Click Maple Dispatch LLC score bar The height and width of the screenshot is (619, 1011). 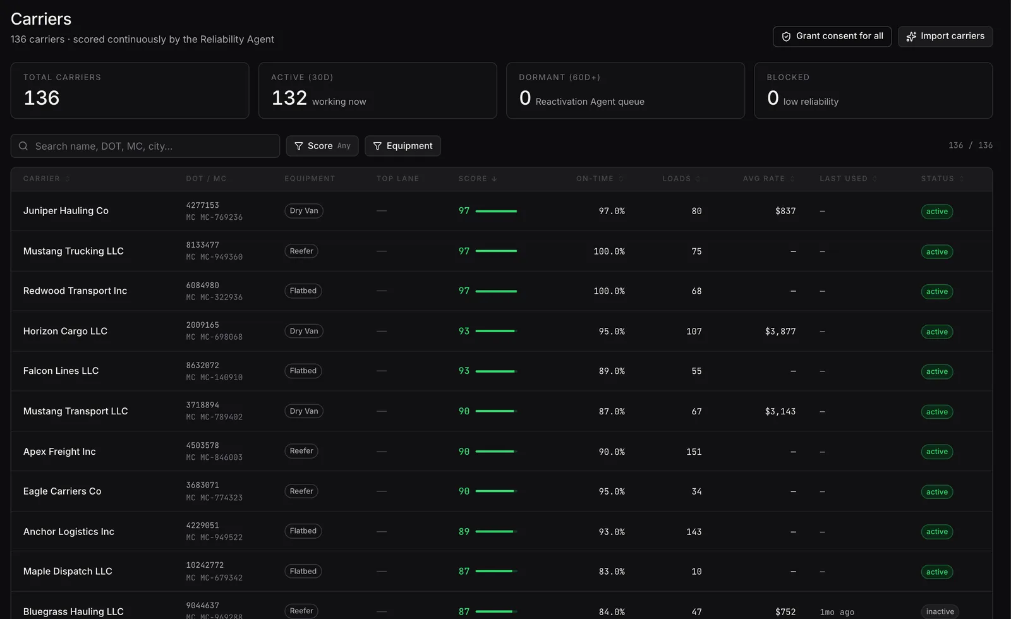point(496,571)
